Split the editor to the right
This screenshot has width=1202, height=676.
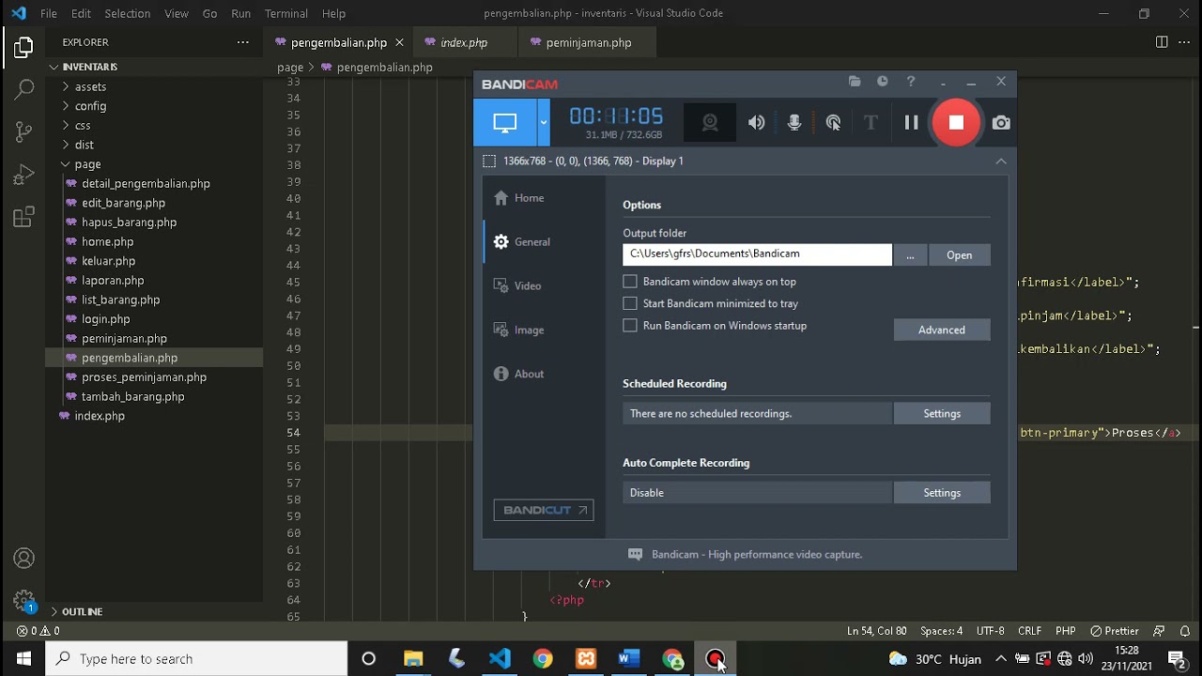(x=1162, y=42)
